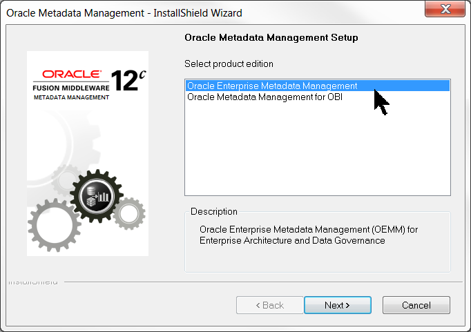
Task: Click the Oracle Metadata Management Setup heading
Action: pos(271,37)
